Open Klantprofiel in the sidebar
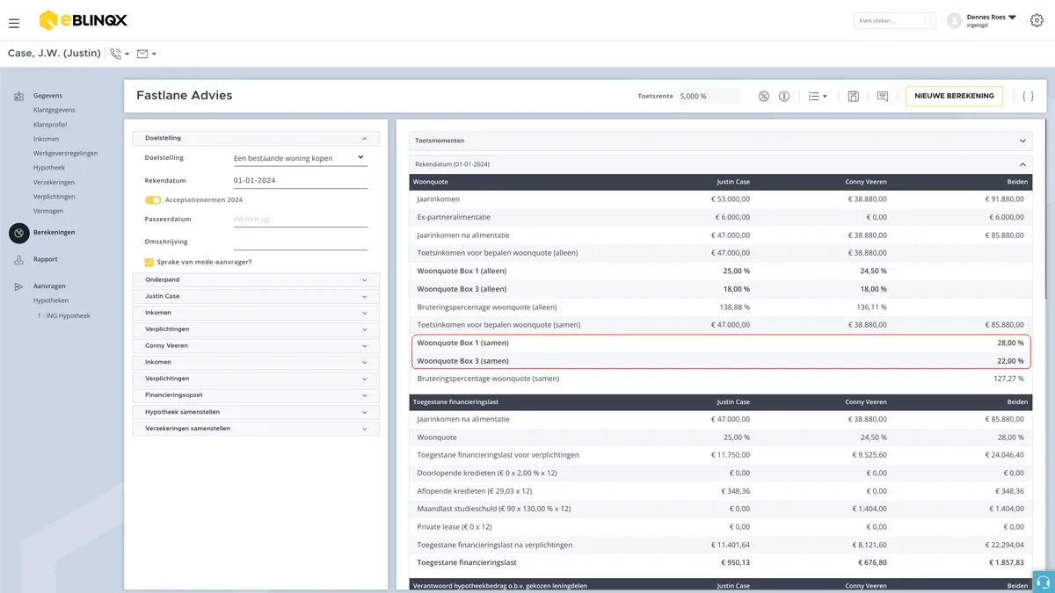This screenshot has height=593, width=1055. [x=51, y=125]
